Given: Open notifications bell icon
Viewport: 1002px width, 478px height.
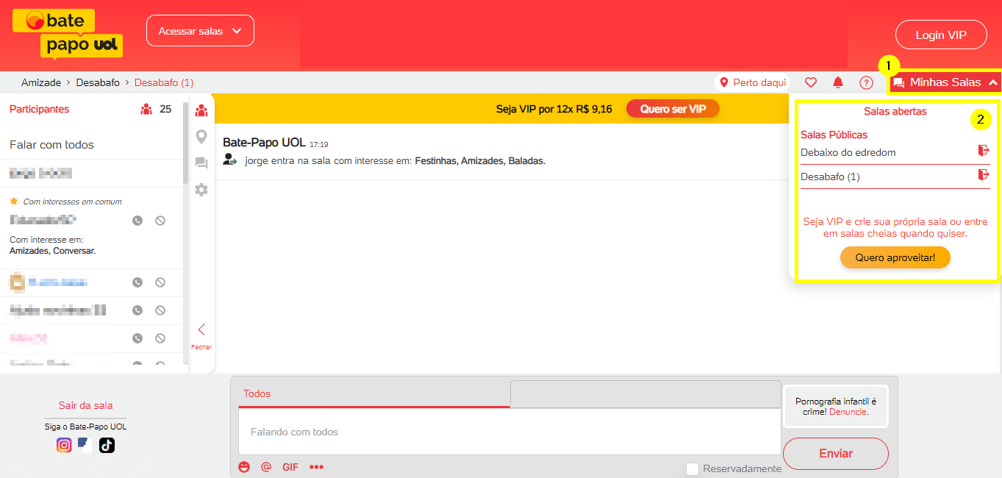Looking at the screenshot, I should (x=838, y=83).
